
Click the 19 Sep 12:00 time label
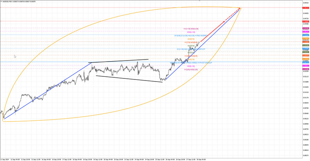pyautogui.click(x=98, y=159)
